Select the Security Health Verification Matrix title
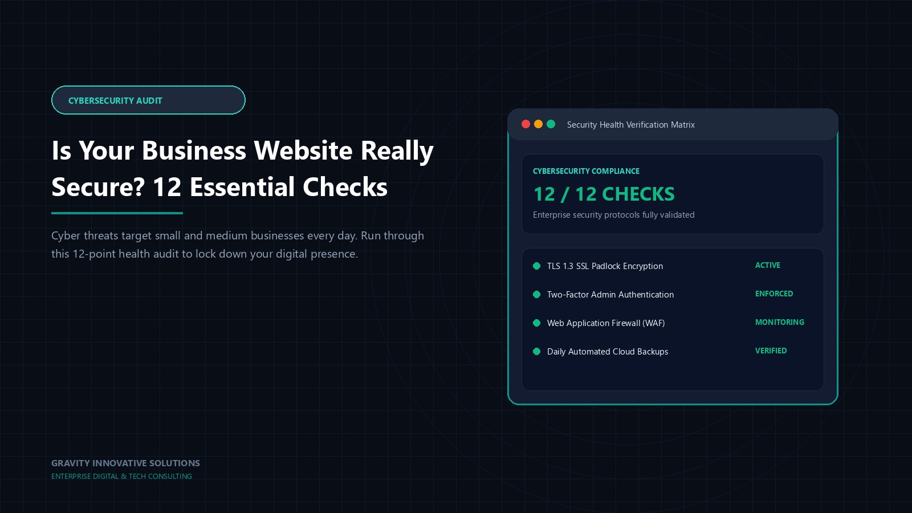Viewport: 912px width, 513px height. 630,125
